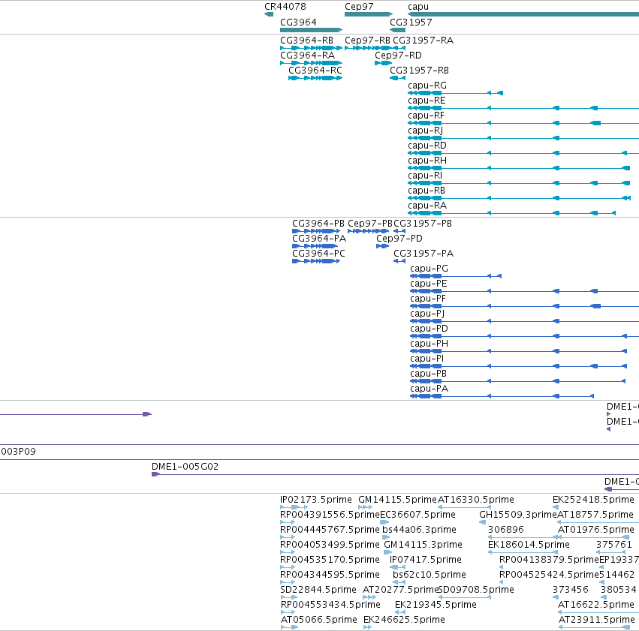Click the capu-RD transcript label

pos(427,146)
